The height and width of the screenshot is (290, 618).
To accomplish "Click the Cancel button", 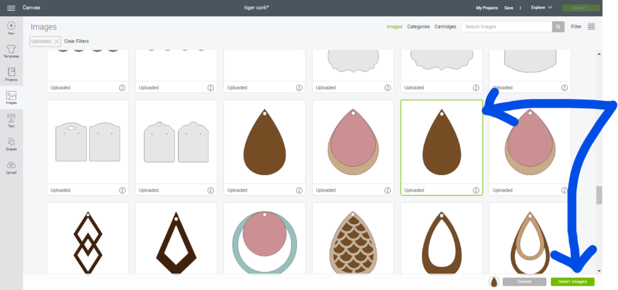I will coord(524,282).
